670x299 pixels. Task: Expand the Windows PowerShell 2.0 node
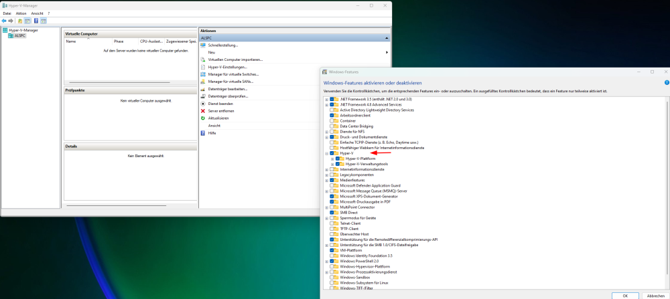[326, 261]
